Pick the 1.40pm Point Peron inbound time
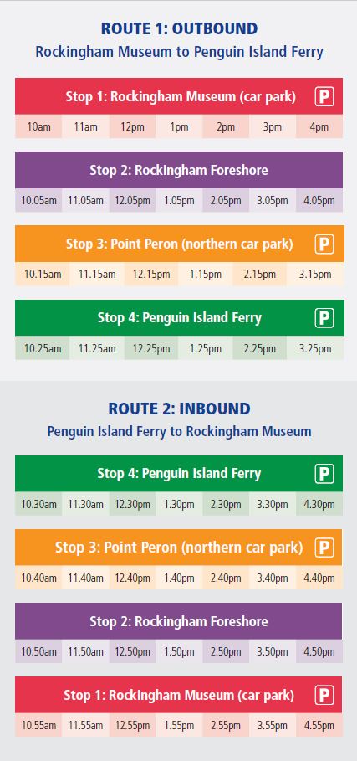This screenshot has width=357, height=761. pyautogui.click(x=179, y=578)
